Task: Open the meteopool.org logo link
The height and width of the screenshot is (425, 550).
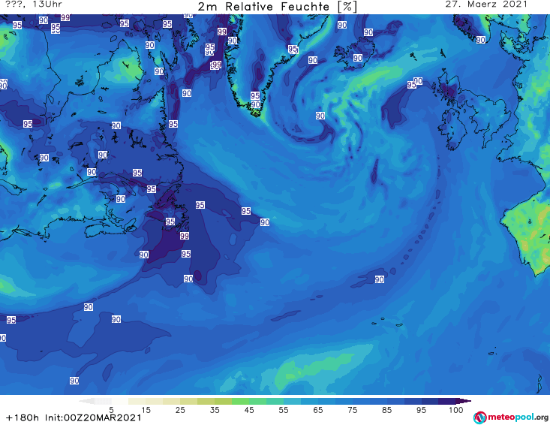Action: (511, 417)
